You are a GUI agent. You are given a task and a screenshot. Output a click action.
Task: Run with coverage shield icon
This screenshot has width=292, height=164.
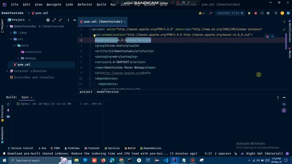(x=261, y=13)
